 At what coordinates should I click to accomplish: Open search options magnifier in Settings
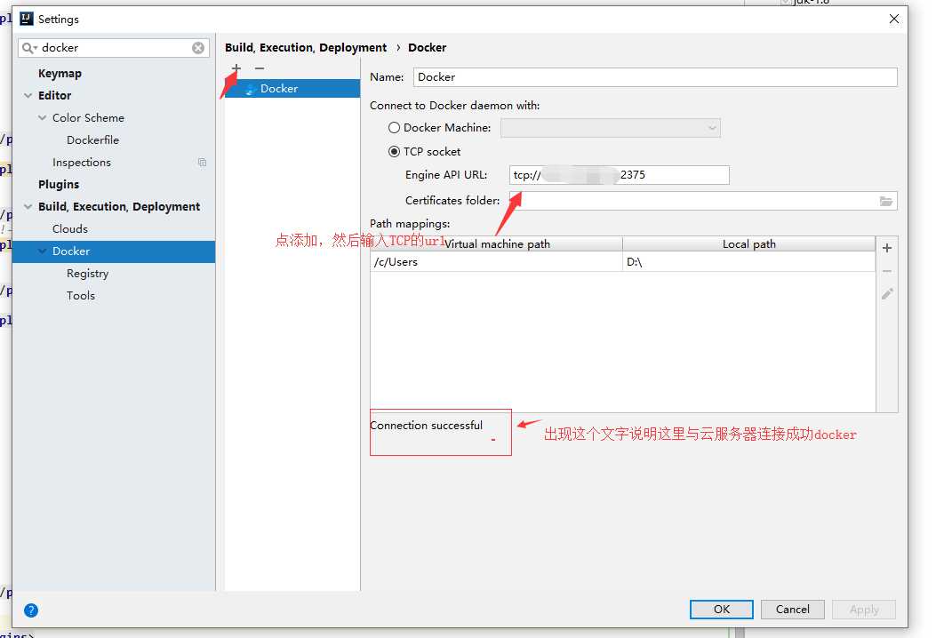(29, 48)
